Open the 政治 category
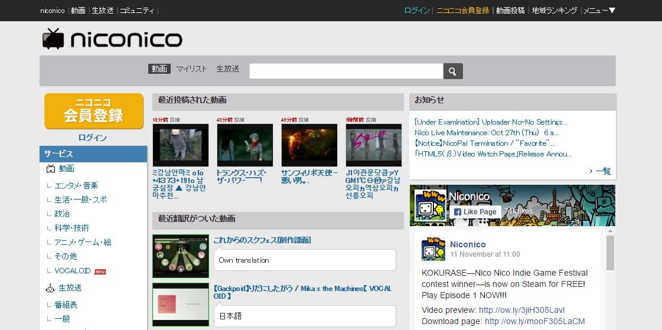The image size is (662, 330). tap(62, 214)
